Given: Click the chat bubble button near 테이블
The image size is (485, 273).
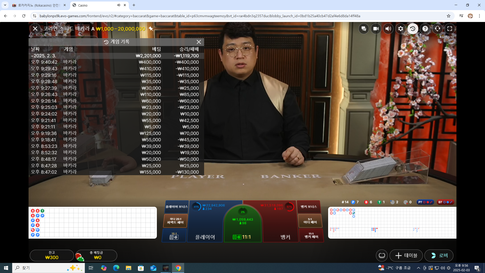Looking at the screenshot, I should pyautogui.click(x=382, y=256).
